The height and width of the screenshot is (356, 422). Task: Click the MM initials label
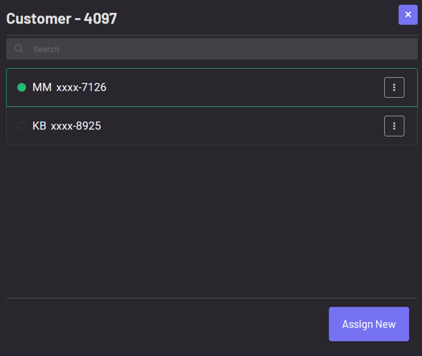(41, 87)
